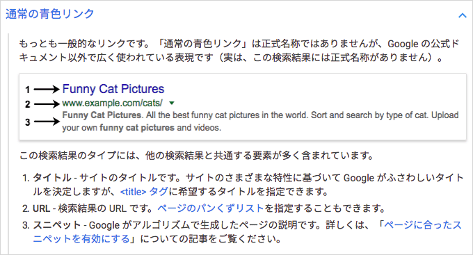Open the green dropdown triangle beside the URL
This screenshot has width=473, height=255.
[172, 103]
